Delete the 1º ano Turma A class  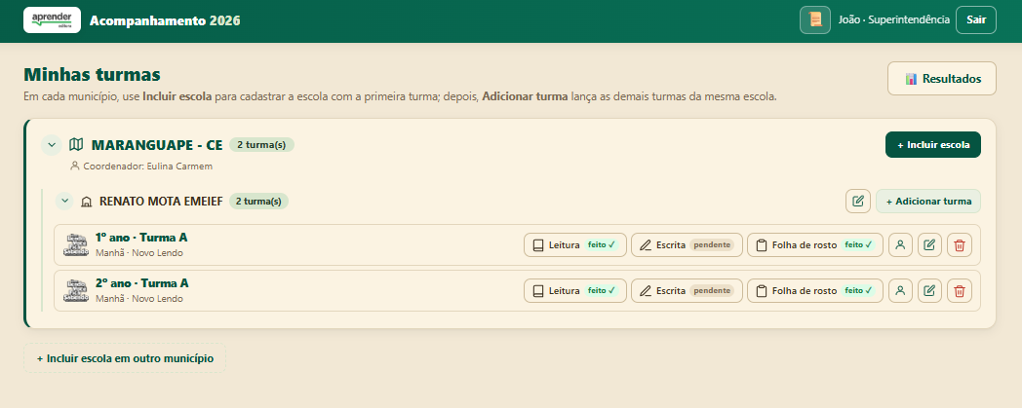click(x=959, y=245)
